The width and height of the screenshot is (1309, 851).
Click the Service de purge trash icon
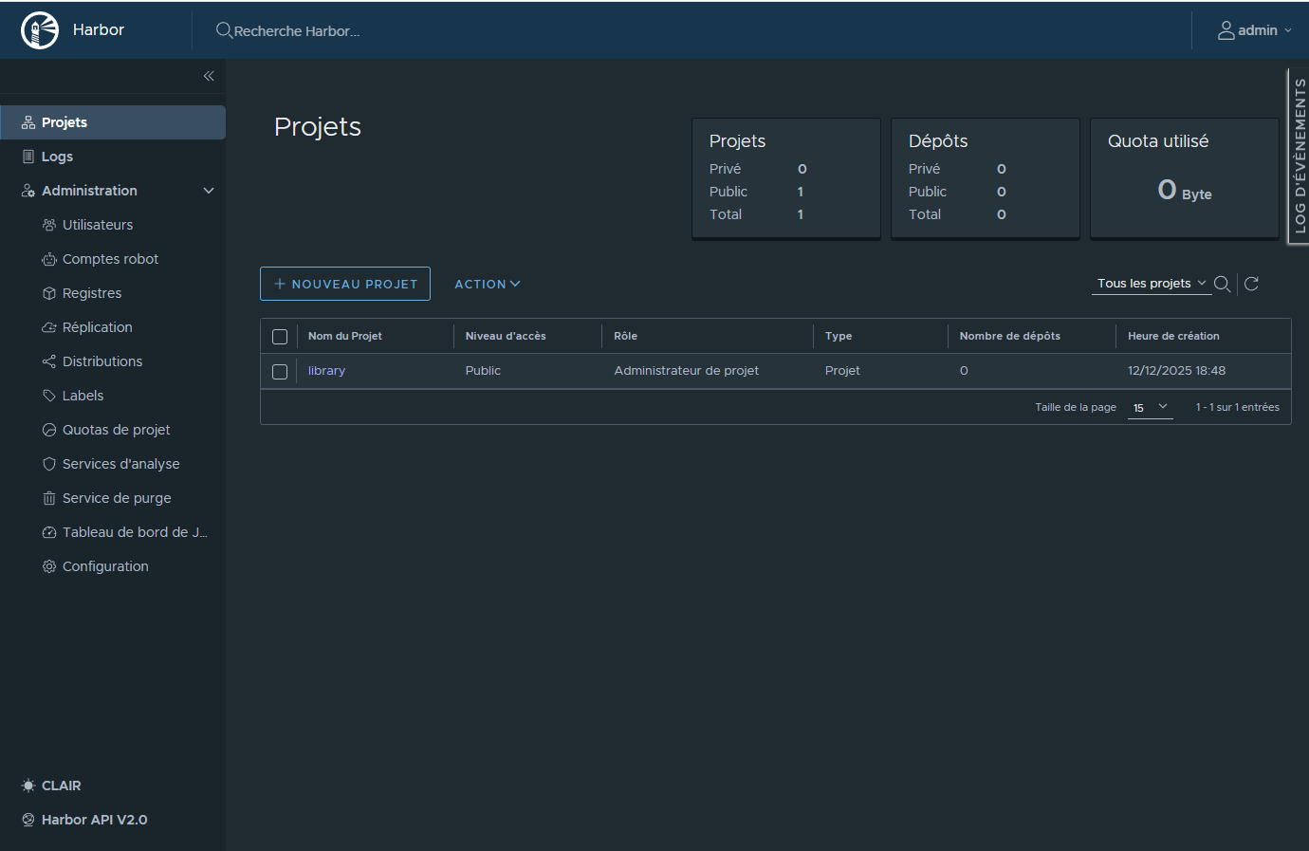coord(49,498)
